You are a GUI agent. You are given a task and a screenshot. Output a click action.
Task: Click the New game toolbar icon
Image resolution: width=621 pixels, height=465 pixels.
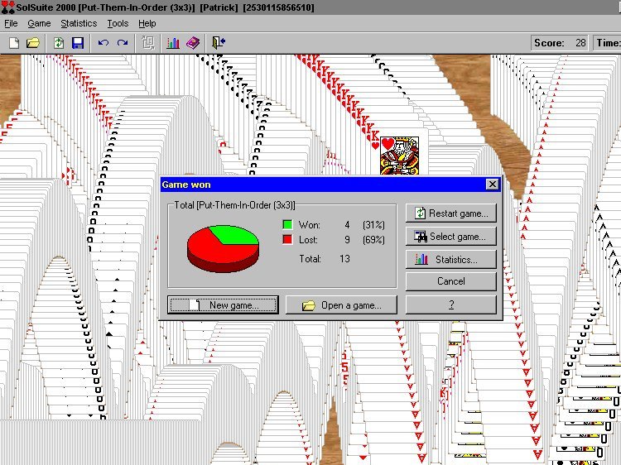click(x=14, y=43)
